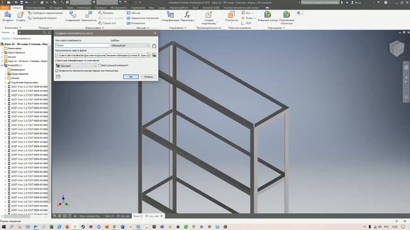This screenshot has width=410, height=230.
Task: Collapse the Frame0001:1 node in browser tree
Action: [x=3, y=65]
